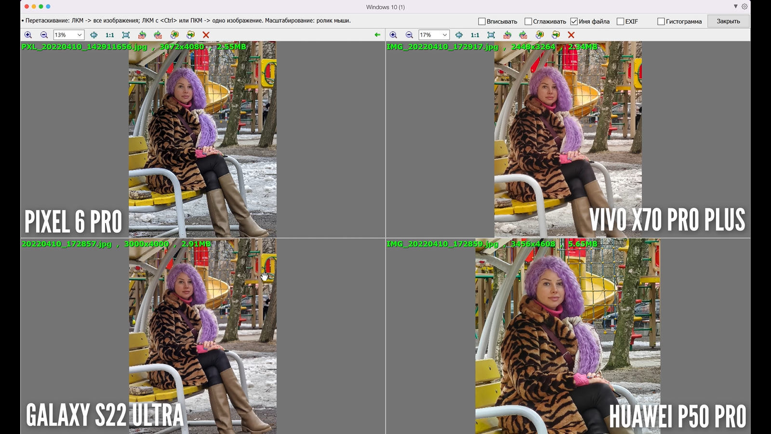Expand the top-right triangle menu
The image size is (771, 434).
pos(735,7)
